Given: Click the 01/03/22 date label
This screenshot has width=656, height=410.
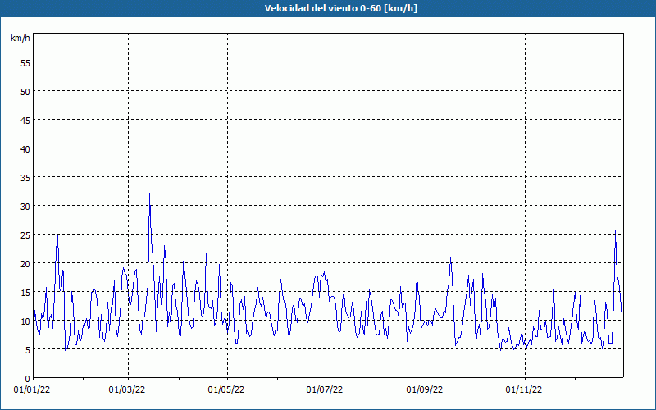Looking at the screenshot, I should point(127,390).
